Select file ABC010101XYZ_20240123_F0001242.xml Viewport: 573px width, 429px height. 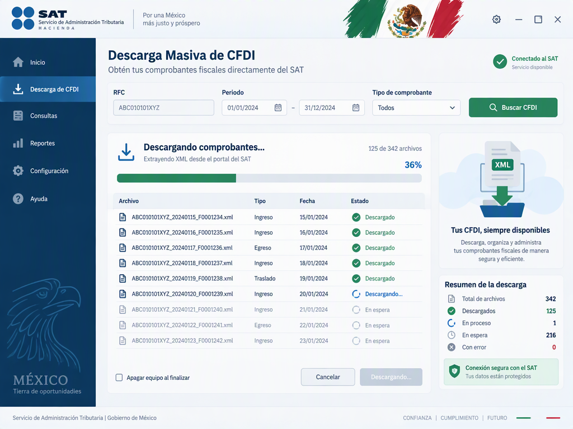click(x=270, y=341)
